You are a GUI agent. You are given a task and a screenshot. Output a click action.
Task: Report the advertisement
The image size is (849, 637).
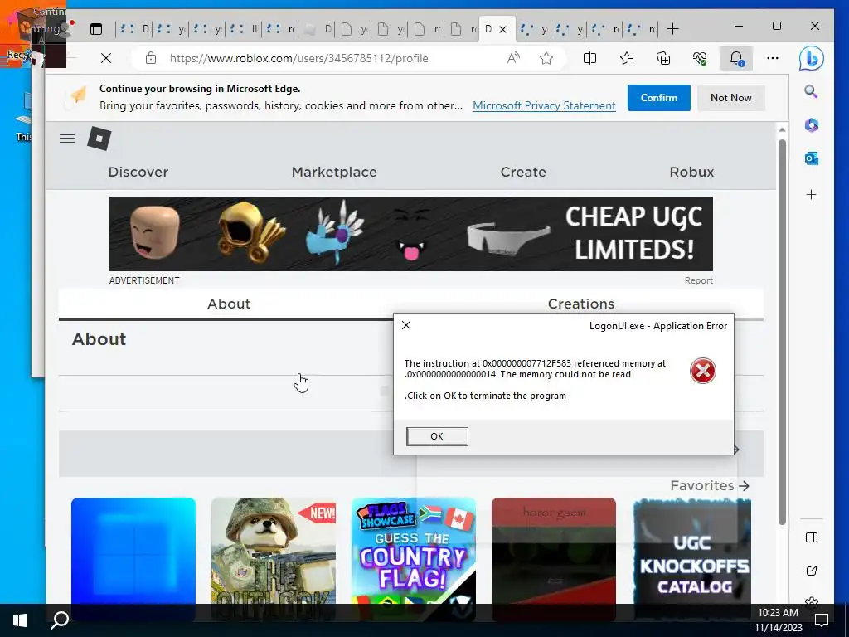[698, 280]
